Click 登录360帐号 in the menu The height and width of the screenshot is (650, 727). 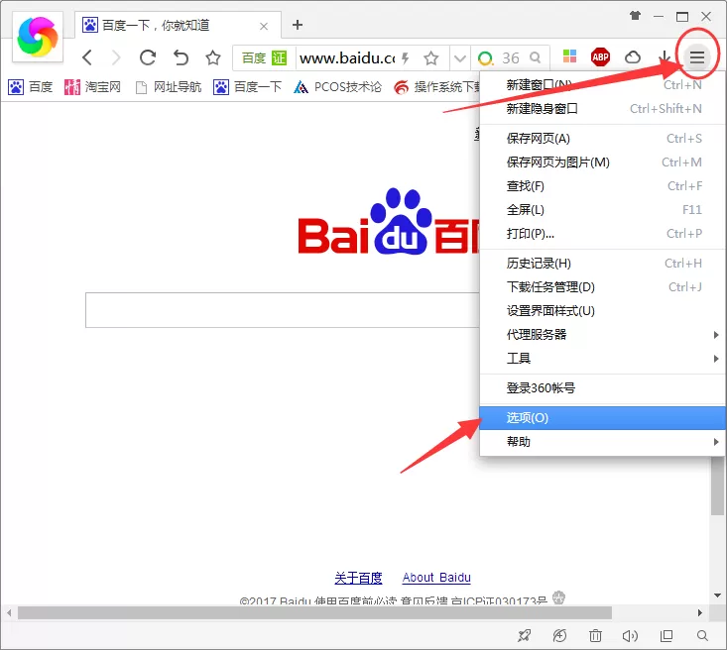603,387
